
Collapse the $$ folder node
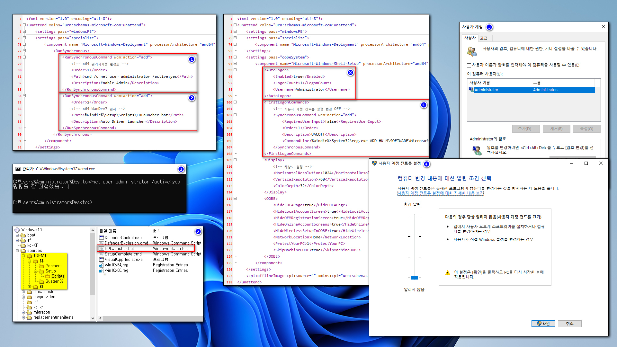[30, 261]
